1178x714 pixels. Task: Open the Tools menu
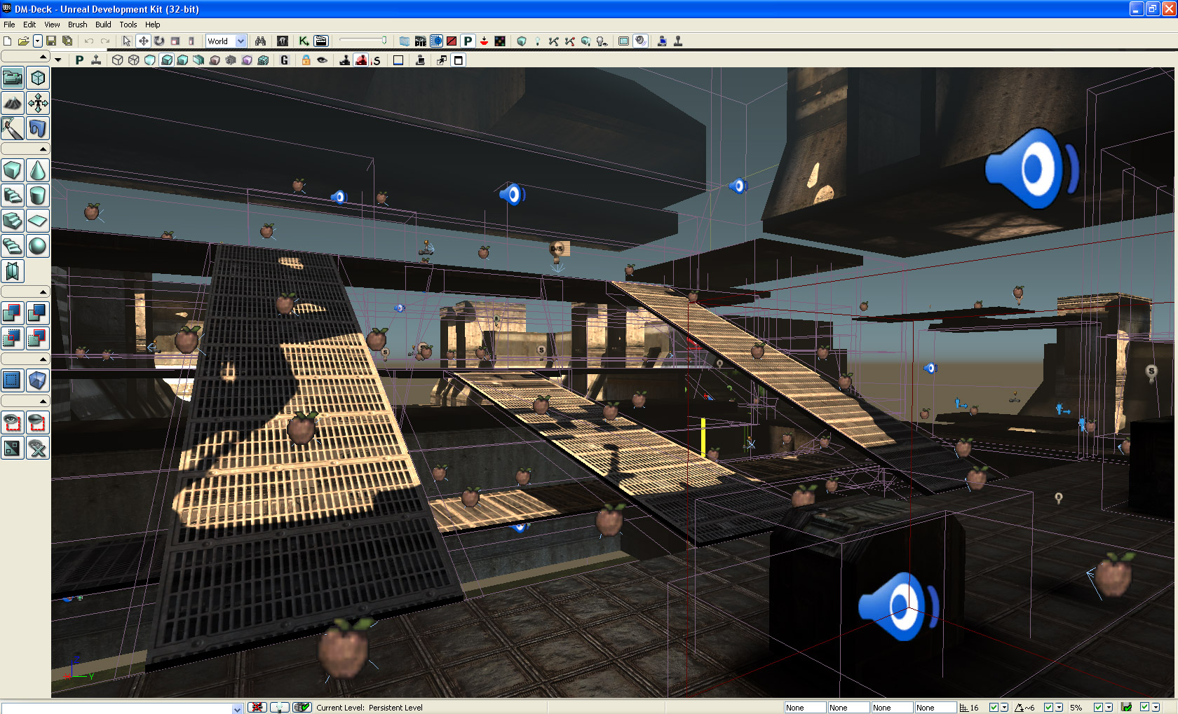(128, 25)
